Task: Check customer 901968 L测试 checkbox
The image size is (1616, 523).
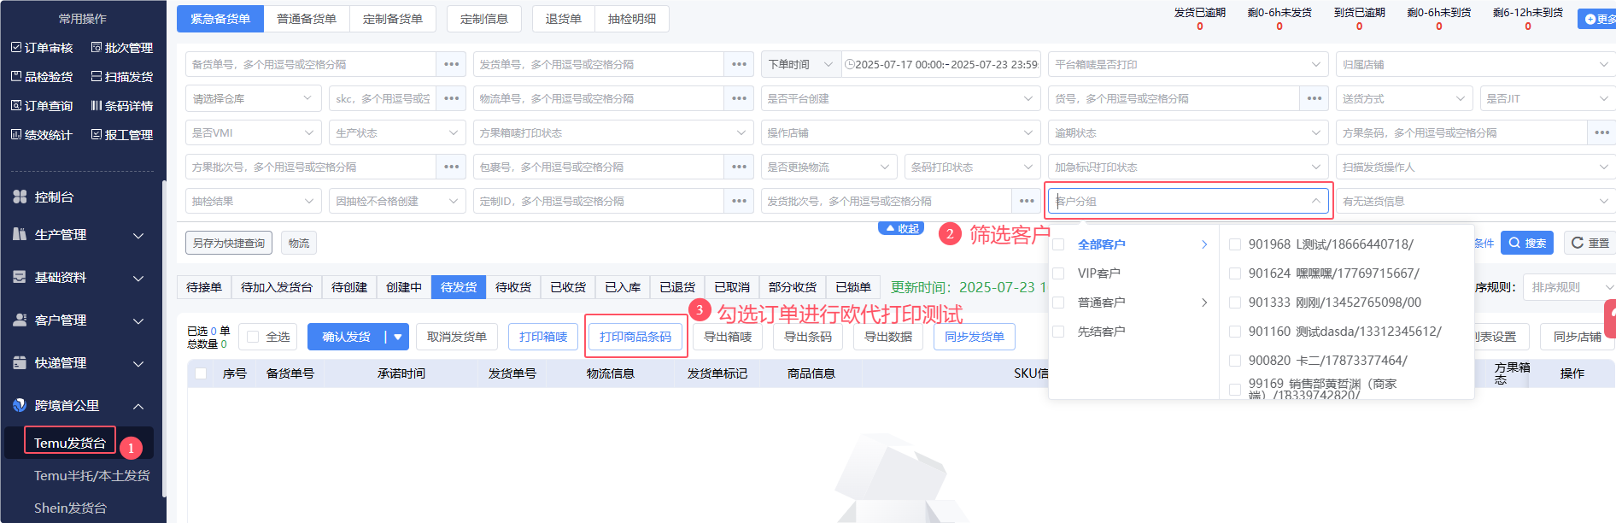Action: 1234,244
